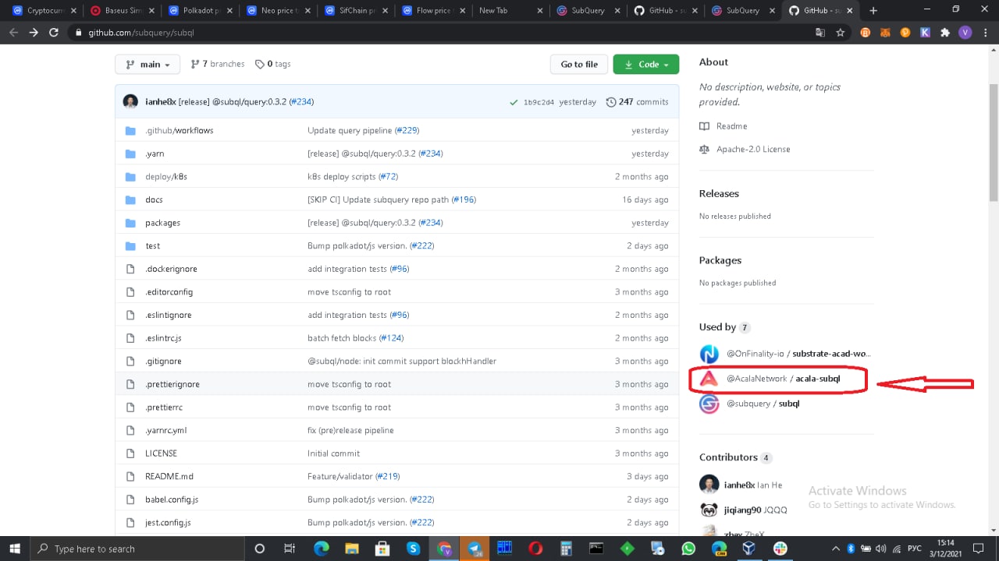Open the 7 branches link
The height and width of the screenshot is (561, 999).
[218, 64]
